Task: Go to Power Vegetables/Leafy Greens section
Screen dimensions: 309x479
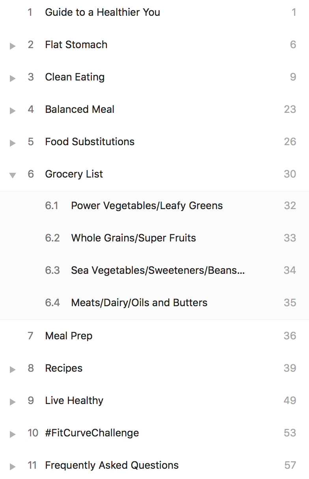Action: [x=147, y=206]
